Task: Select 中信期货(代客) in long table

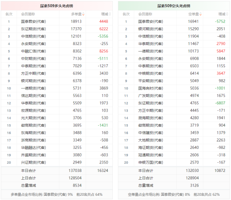Action: point(33,37)
